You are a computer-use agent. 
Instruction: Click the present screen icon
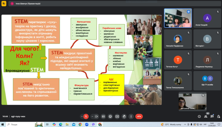pos(117,117)
